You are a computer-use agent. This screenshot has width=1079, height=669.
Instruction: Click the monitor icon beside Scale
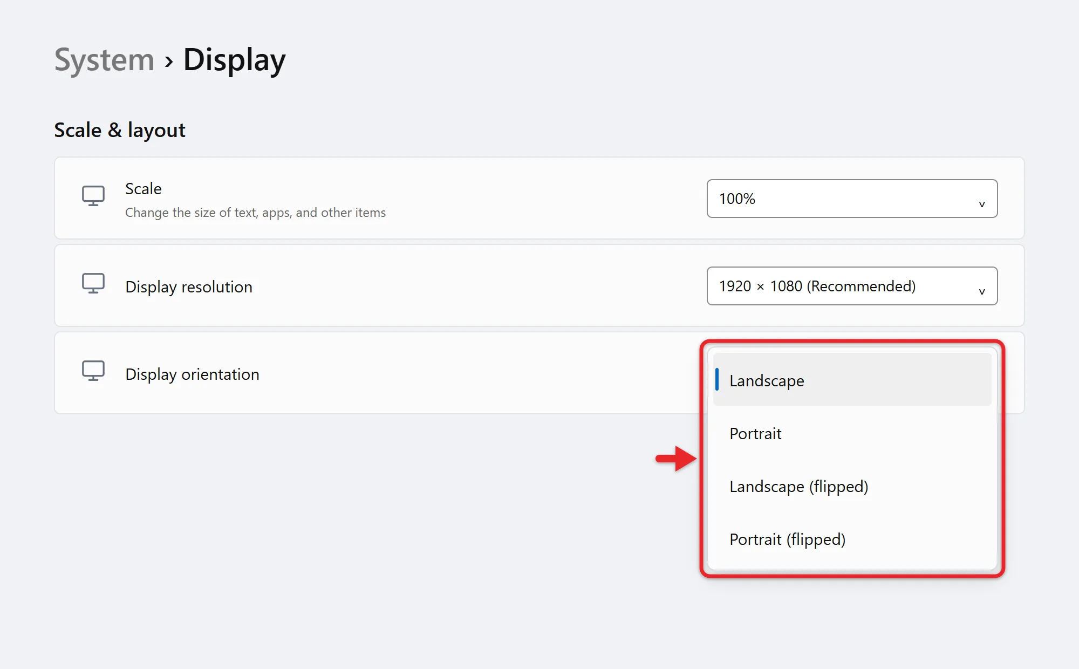tap(93, 196)
